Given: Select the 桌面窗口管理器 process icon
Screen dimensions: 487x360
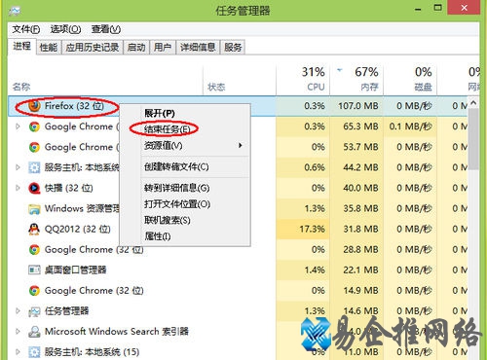Looking at the screenshot, I should point(34,270).
